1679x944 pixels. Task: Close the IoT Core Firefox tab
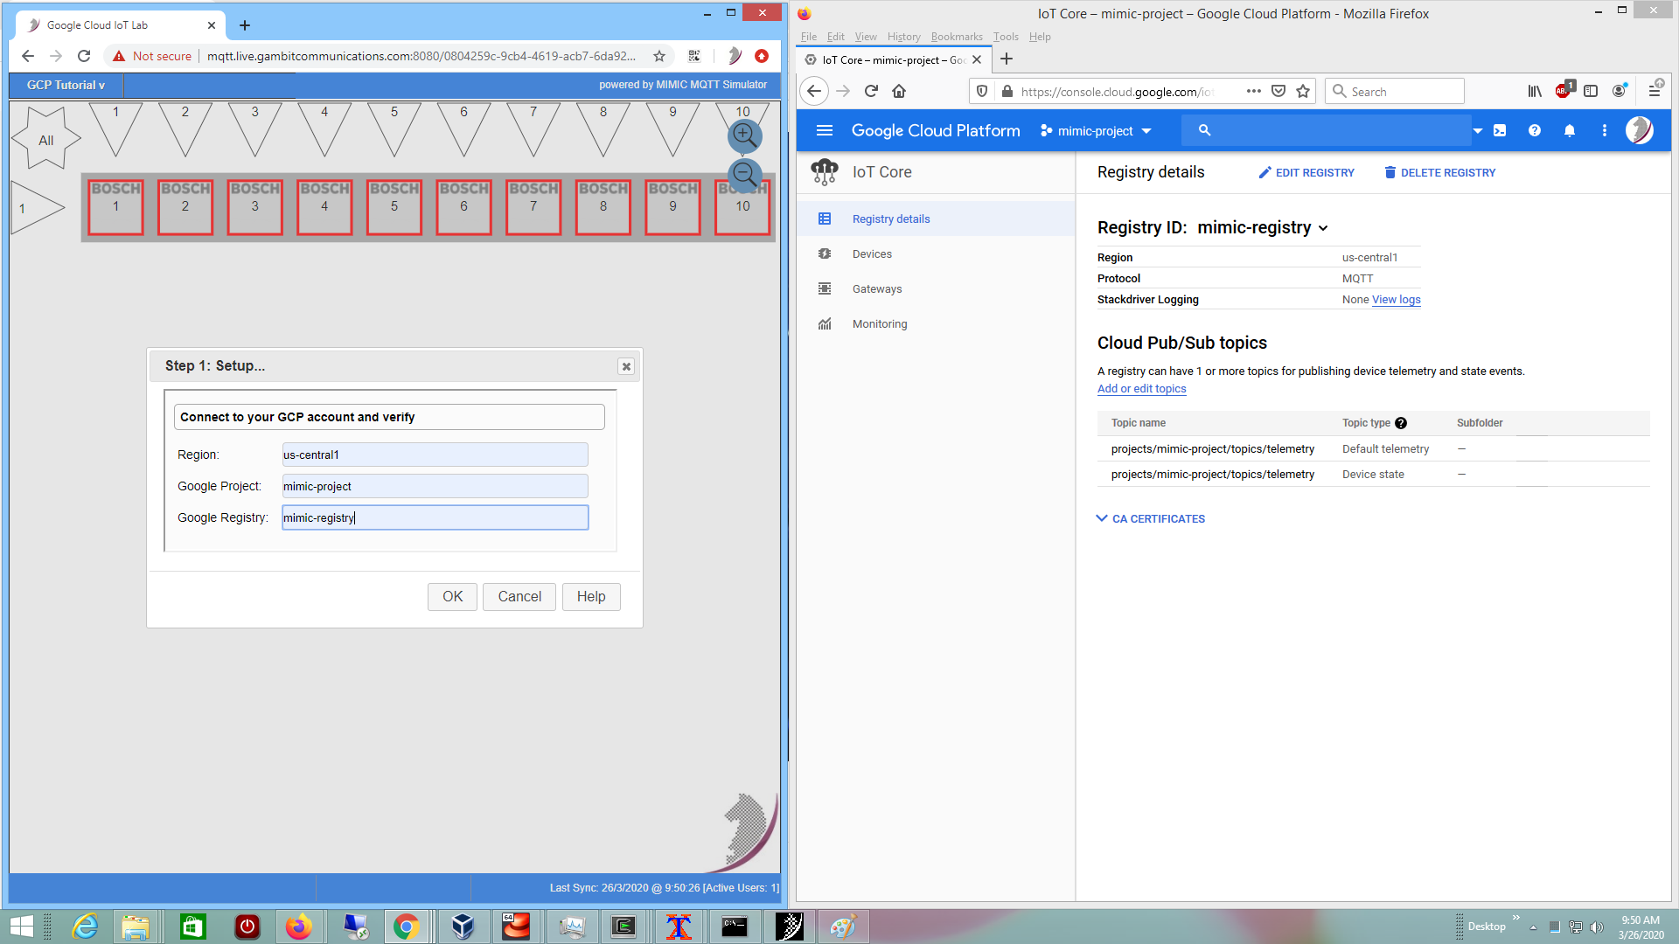(977, 59)
